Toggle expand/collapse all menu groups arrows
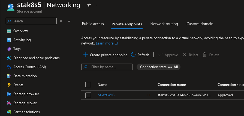This screenshot has width=244, height=116. pyautogui.click(x=61, y=21)
